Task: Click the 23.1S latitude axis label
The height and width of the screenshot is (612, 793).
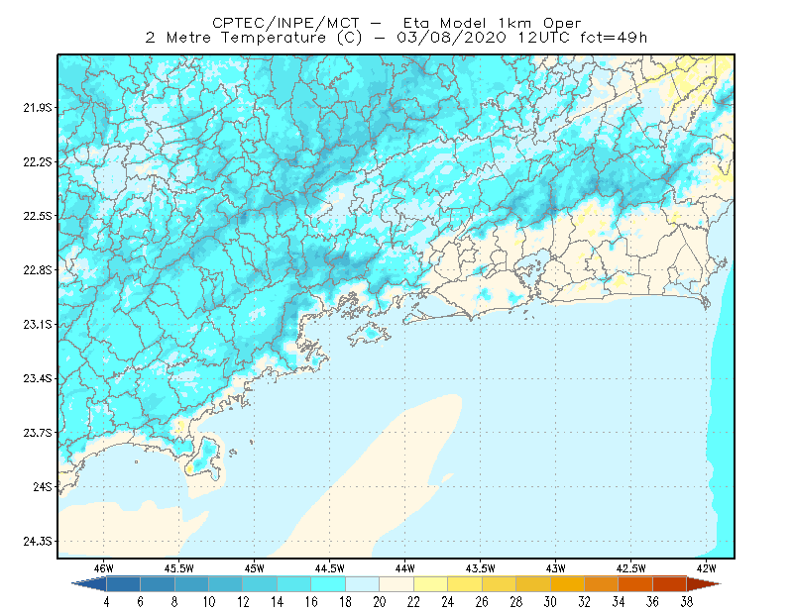Action: point(37,325)
